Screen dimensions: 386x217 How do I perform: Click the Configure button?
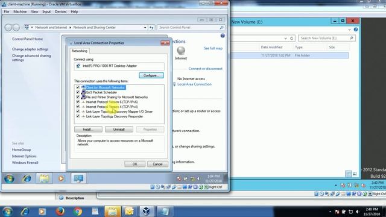(x=151, y=75)
